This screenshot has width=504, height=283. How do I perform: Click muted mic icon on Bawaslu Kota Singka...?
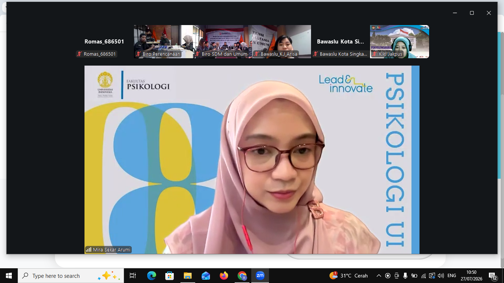(315, 54)
